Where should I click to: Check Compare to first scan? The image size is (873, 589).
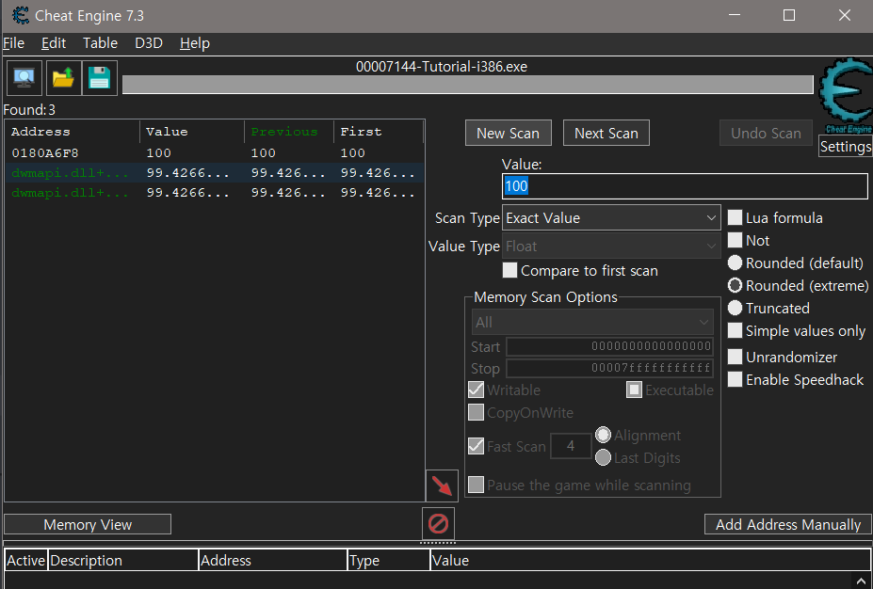[509, 270]
